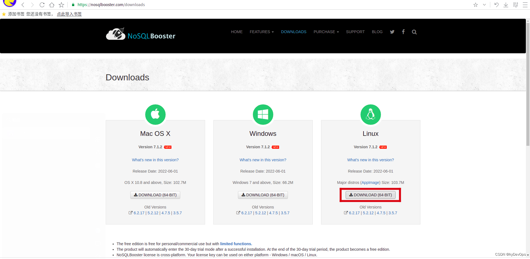Click Mac "Version 7.1.2" text
Screen dimensions: 530x259
pyautogui.click(x=150, y=147)
